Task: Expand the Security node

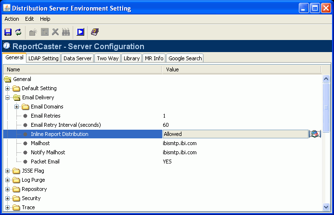Action: [x=7, y=198]
